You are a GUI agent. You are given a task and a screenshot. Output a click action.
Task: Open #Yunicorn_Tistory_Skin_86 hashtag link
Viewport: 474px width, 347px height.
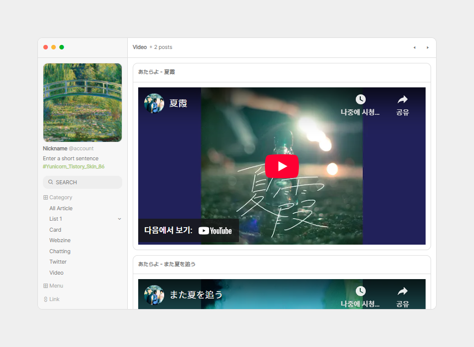click(74, 167)
